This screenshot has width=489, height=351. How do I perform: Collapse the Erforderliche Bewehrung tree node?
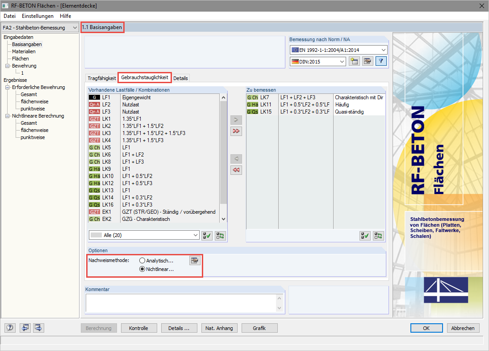(7, 88)
